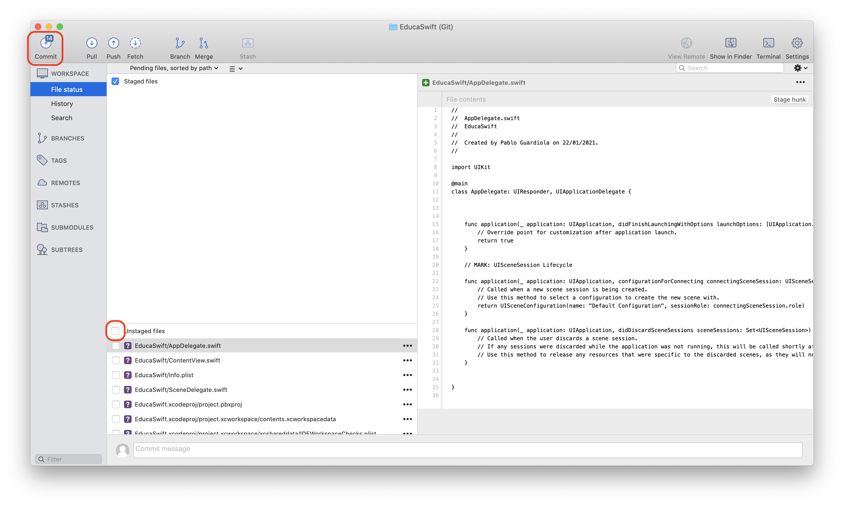This screenshot has height=506, width=844.
Task: Click the WORKSPACE monitor icon
Action: [x=42, y=73]
